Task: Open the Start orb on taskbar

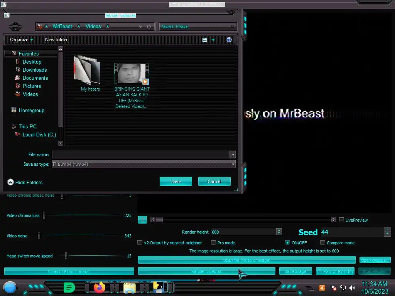Action: tap(10, 288)
